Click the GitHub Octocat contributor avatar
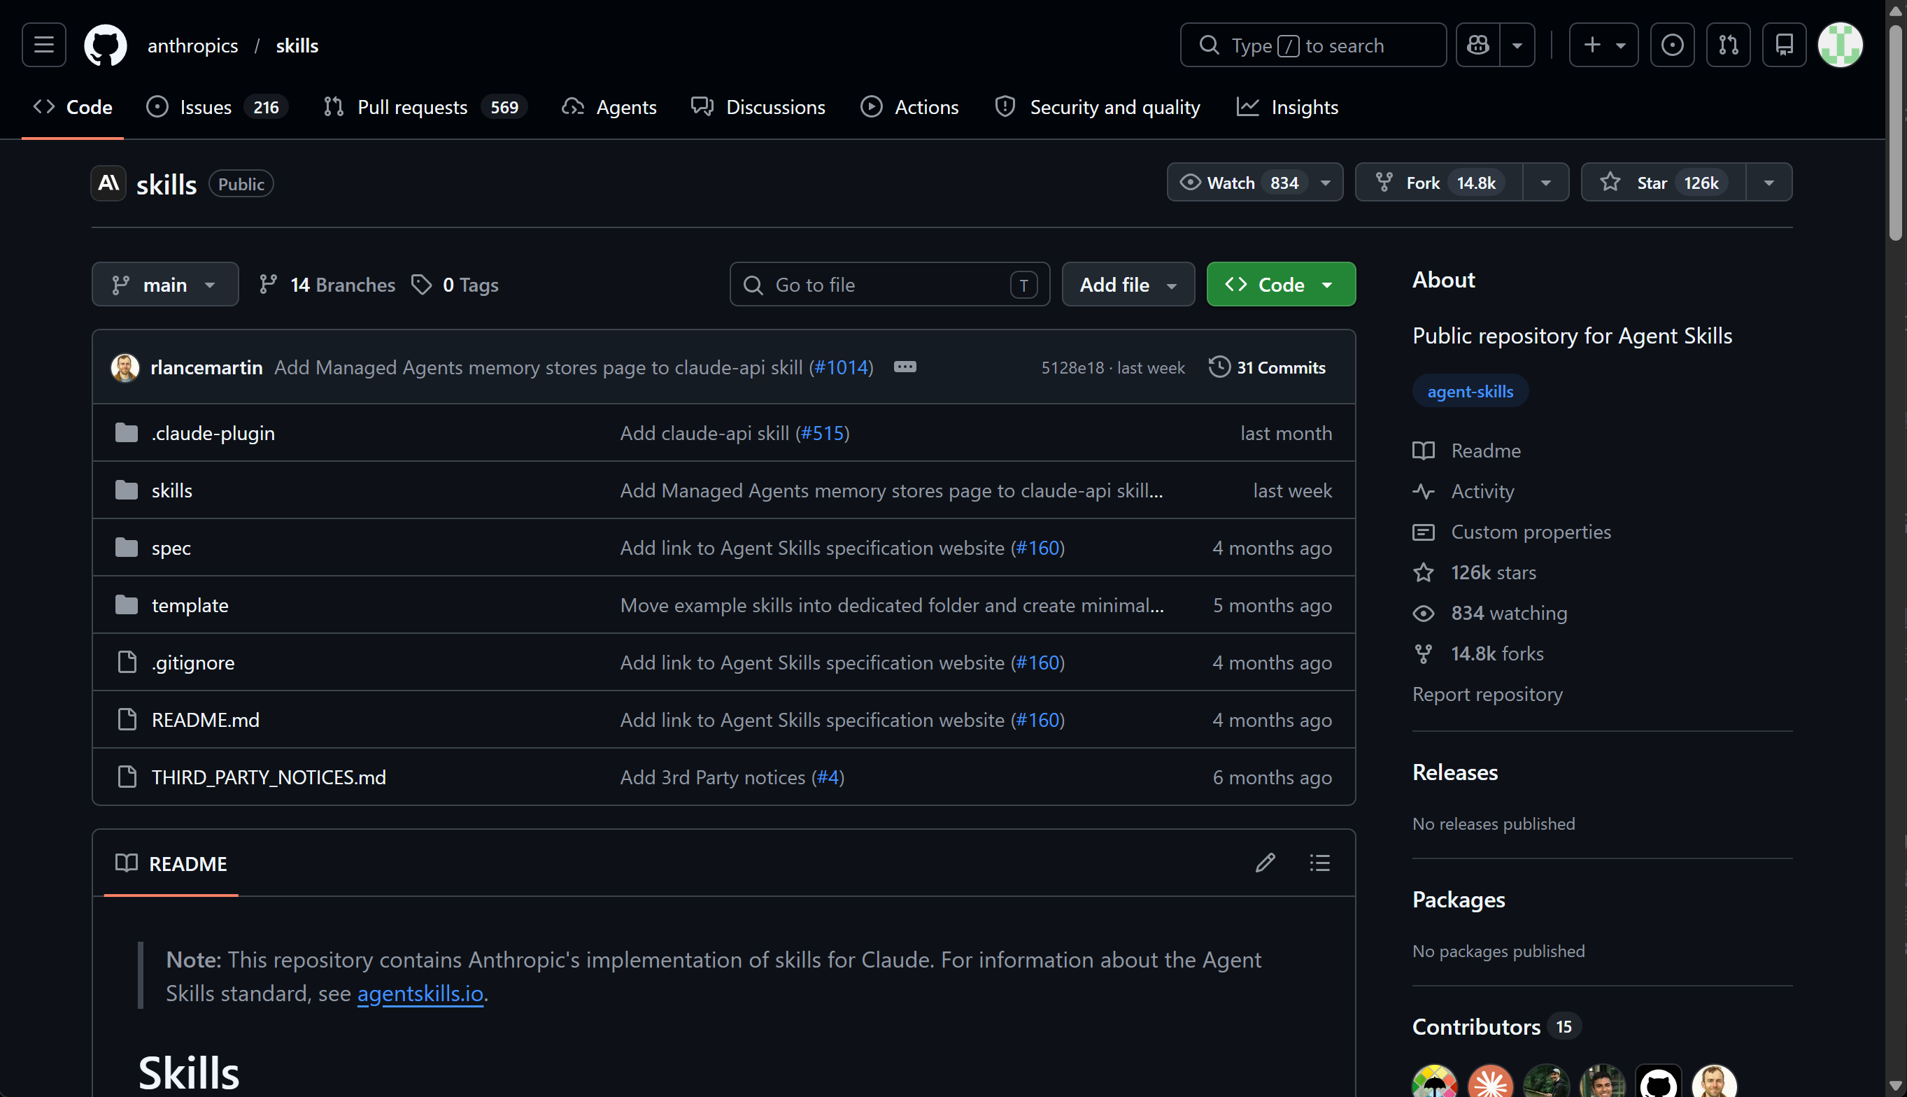Viewport: 1907px width, 1097px height. pyautogui.click(x=1659, y=1081)
